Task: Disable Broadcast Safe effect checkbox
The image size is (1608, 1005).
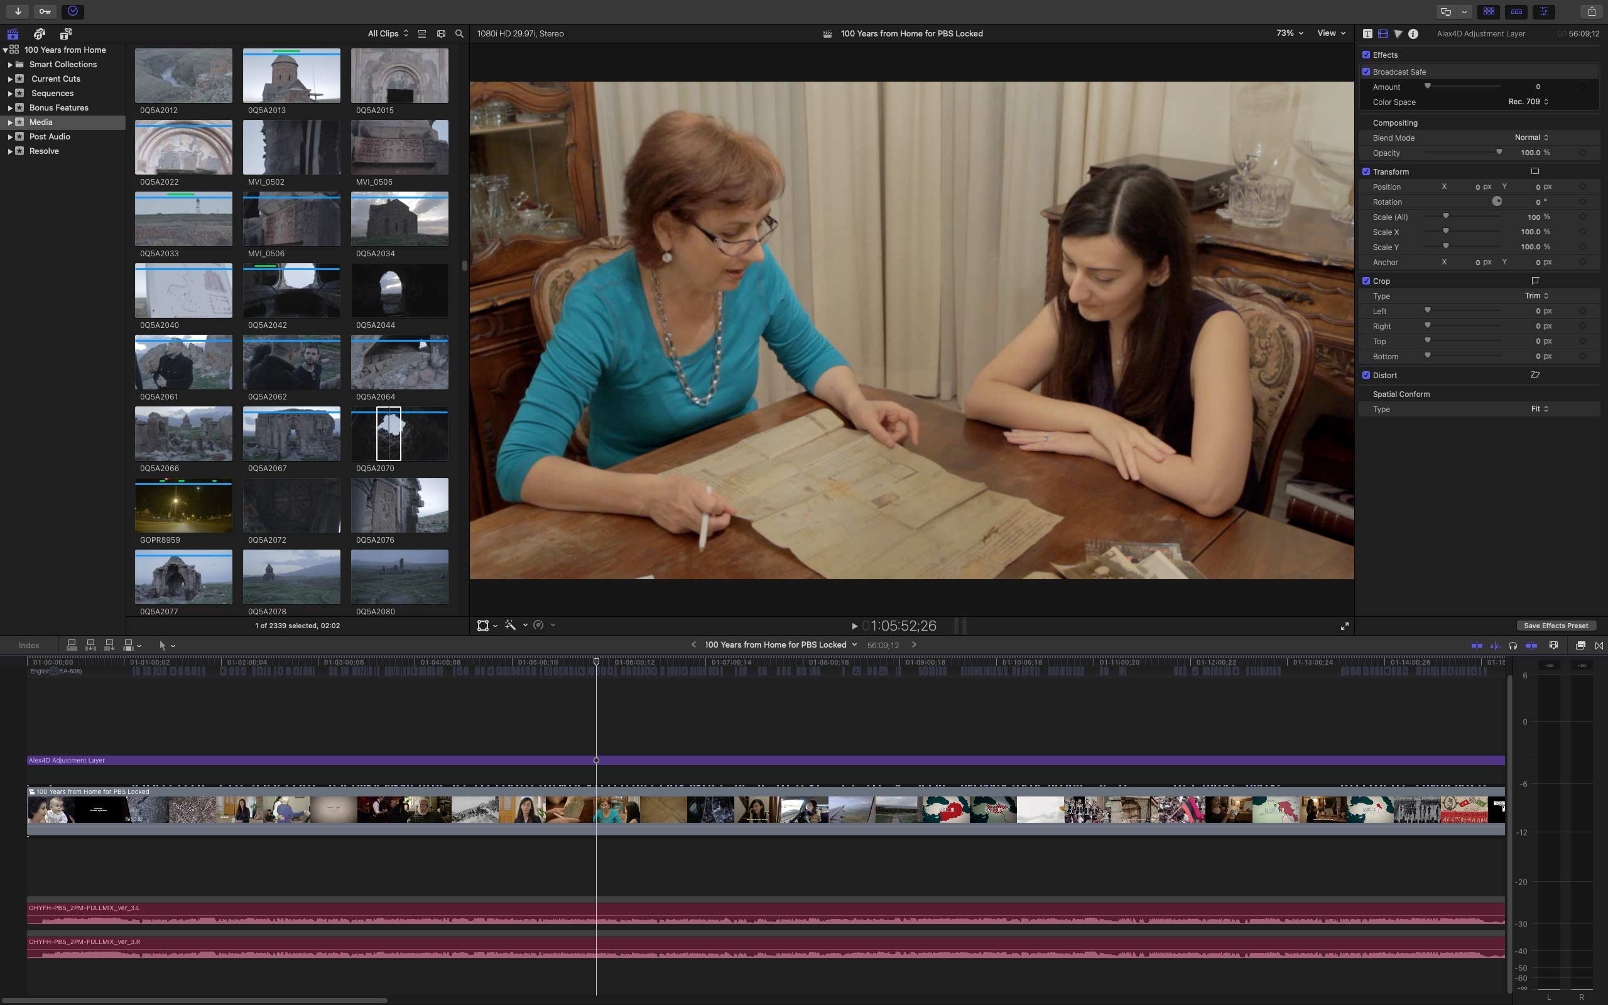Action: tap(1366, 72)
